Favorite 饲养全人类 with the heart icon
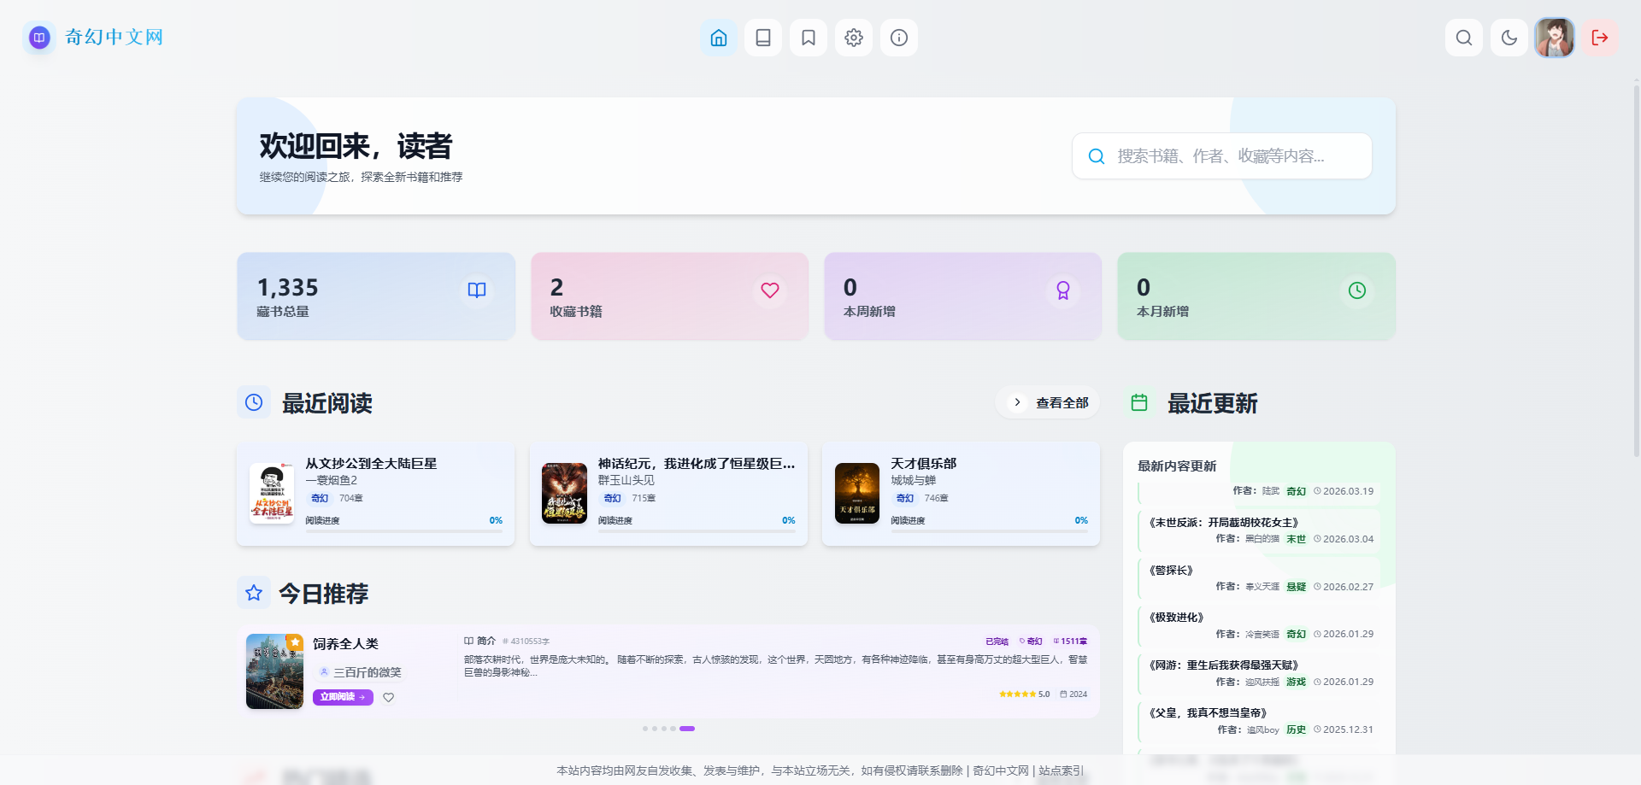1641x785 pixels. pos(389,697)
